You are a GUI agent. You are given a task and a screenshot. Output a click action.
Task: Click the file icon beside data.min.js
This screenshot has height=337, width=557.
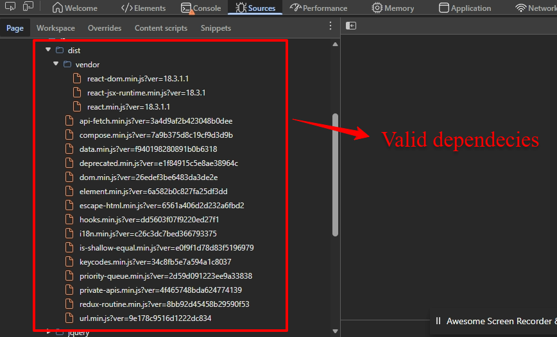(x=69, y=149)
